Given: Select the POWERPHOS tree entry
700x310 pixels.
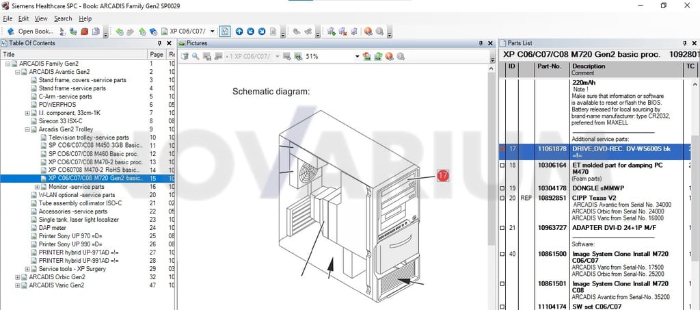Looking at the screenshot, I should 57,105.
